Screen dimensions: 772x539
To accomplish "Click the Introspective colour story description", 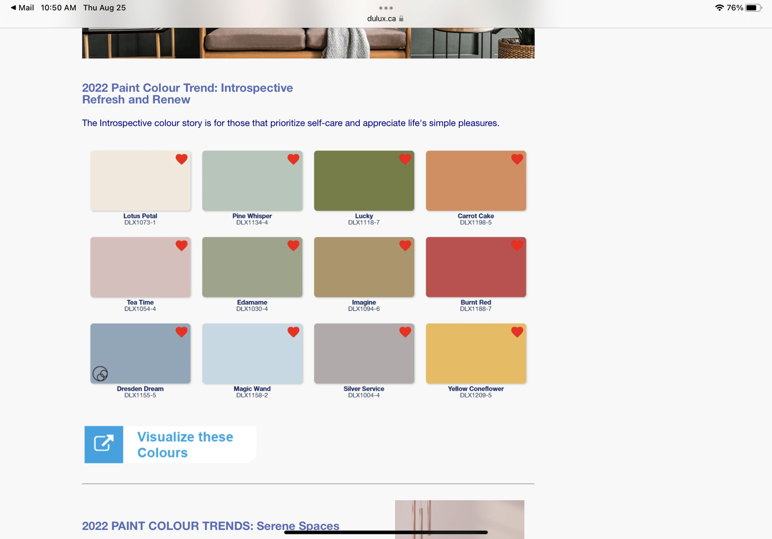I will [291, 123].
